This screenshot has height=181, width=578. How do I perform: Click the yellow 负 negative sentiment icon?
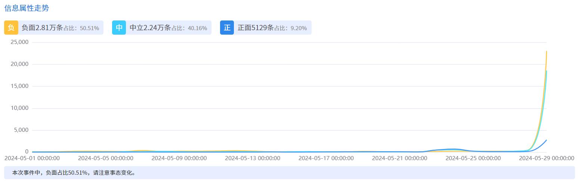coord(11,28)
